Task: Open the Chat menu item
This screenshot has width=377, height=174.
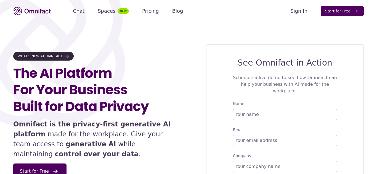Action: [79, 11]
